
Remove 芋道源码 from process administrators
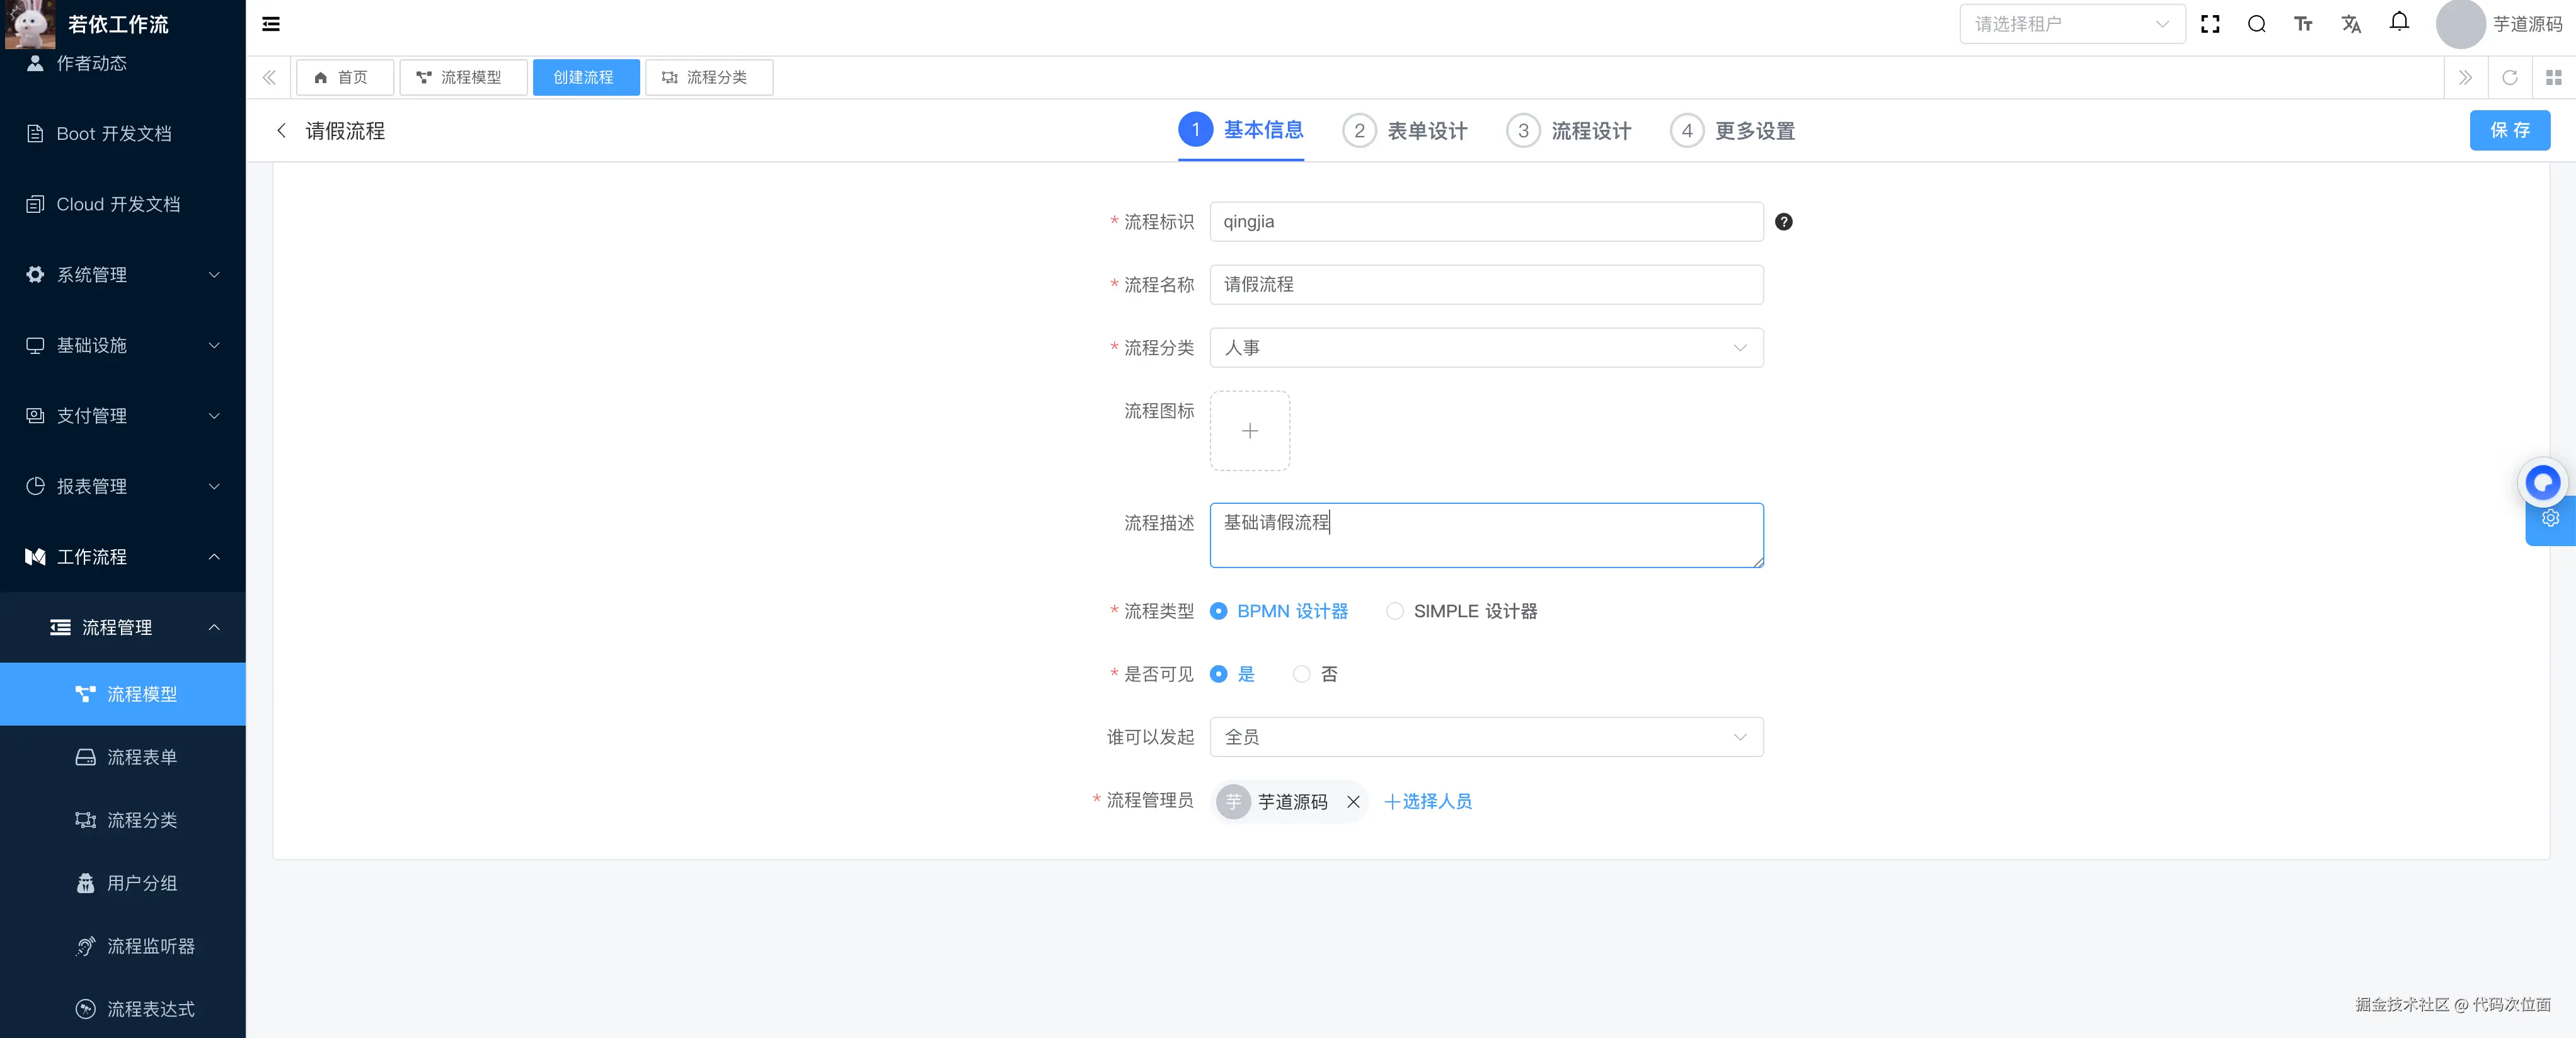[1353, 802]
